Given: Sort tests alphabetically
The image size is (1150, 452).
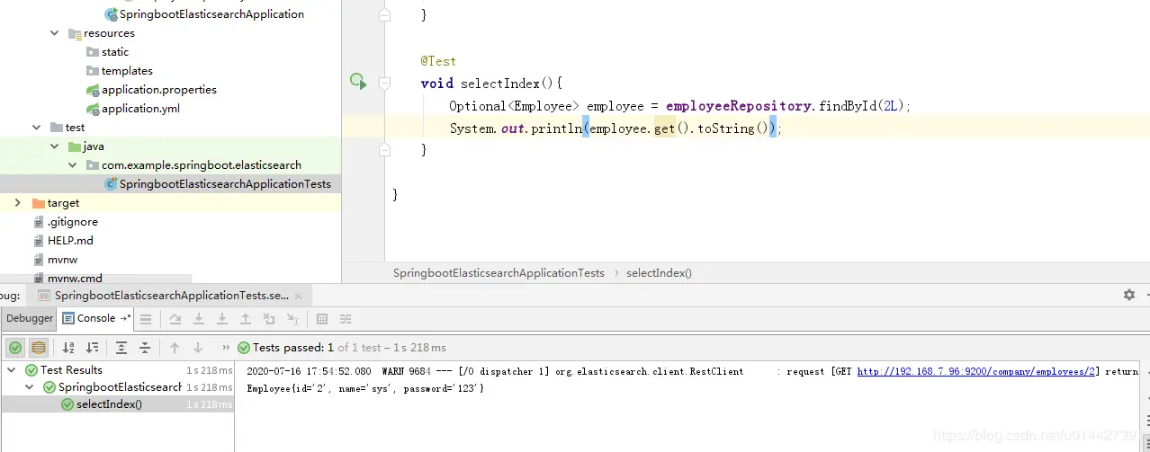Looking at the screenshot, I should (68, 348).
